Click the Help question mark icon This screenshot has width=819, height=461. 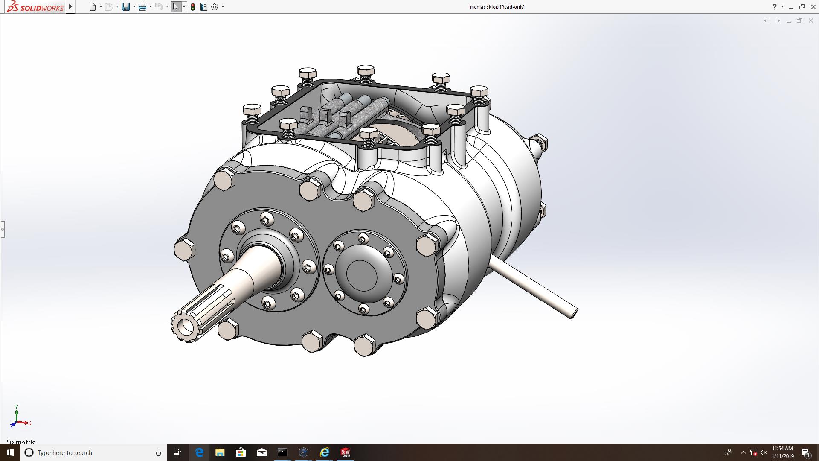pos(774,7)
